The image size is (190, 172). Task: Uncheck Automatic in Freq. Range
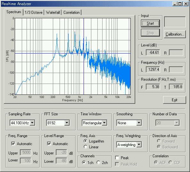[13, 144]
